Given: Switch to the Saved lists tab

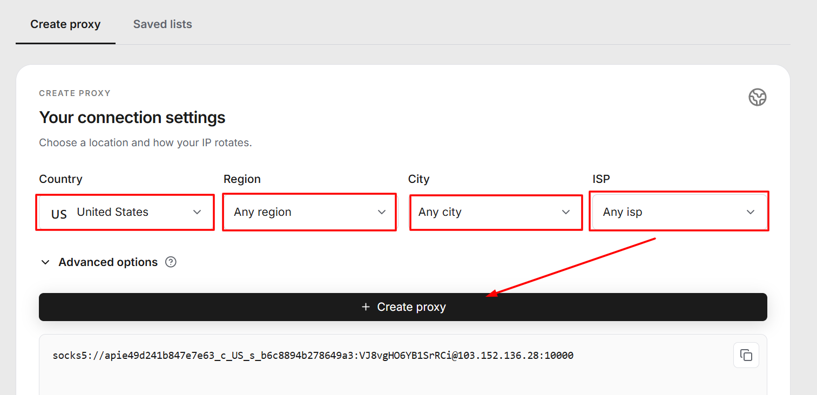Looking at the screenshot, I should point(163,24).
